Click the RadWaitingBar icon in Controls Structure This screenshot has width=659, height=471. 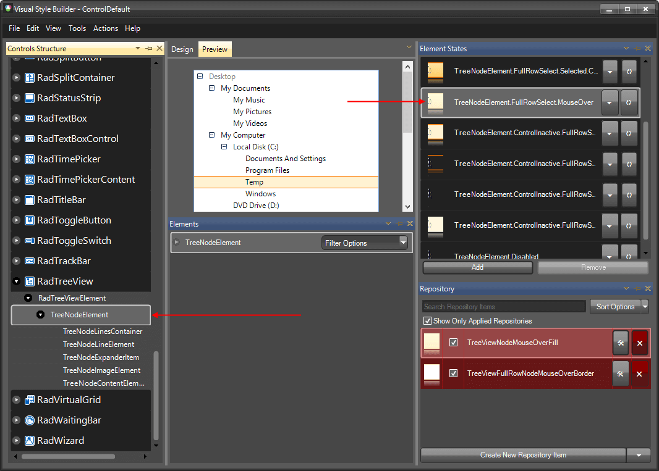(x=28, y=420)
